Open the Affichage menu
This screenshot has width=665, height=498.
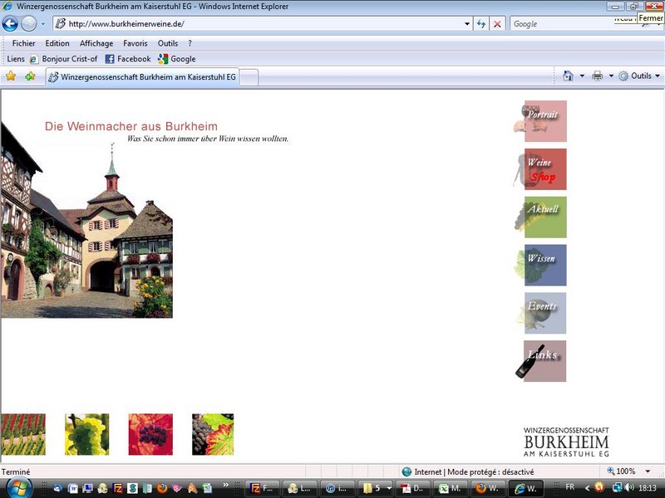pyautogui.click(x=96, y=43)
